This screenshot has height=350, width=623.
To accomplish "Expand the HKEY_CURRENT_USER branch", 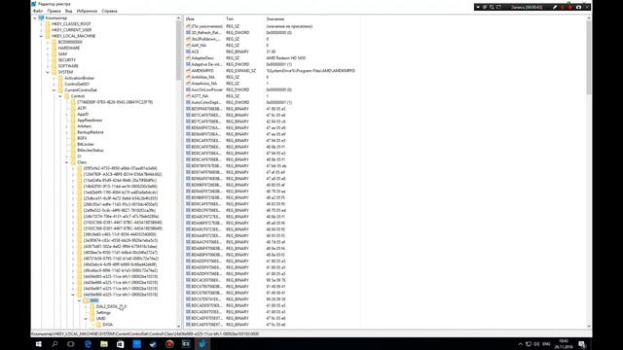I will pyautogui.click(x=41, y=30).
